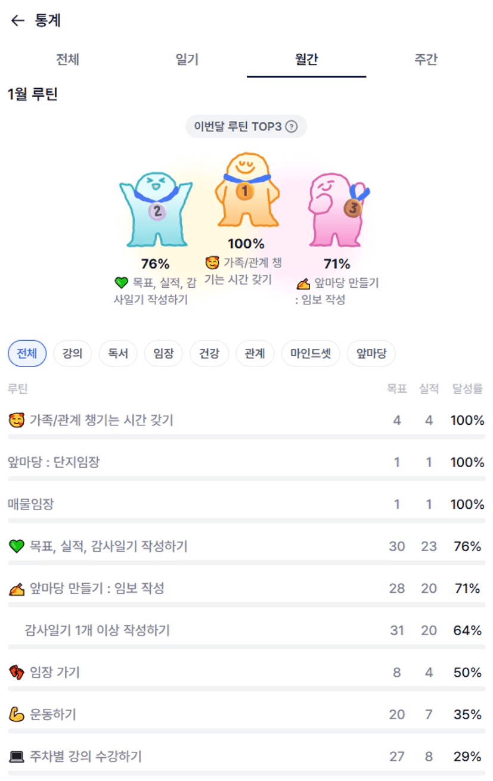Switch to the 전체 statistics tab
This screenshot has width=493, height=781.
click(x=67, y=60)
